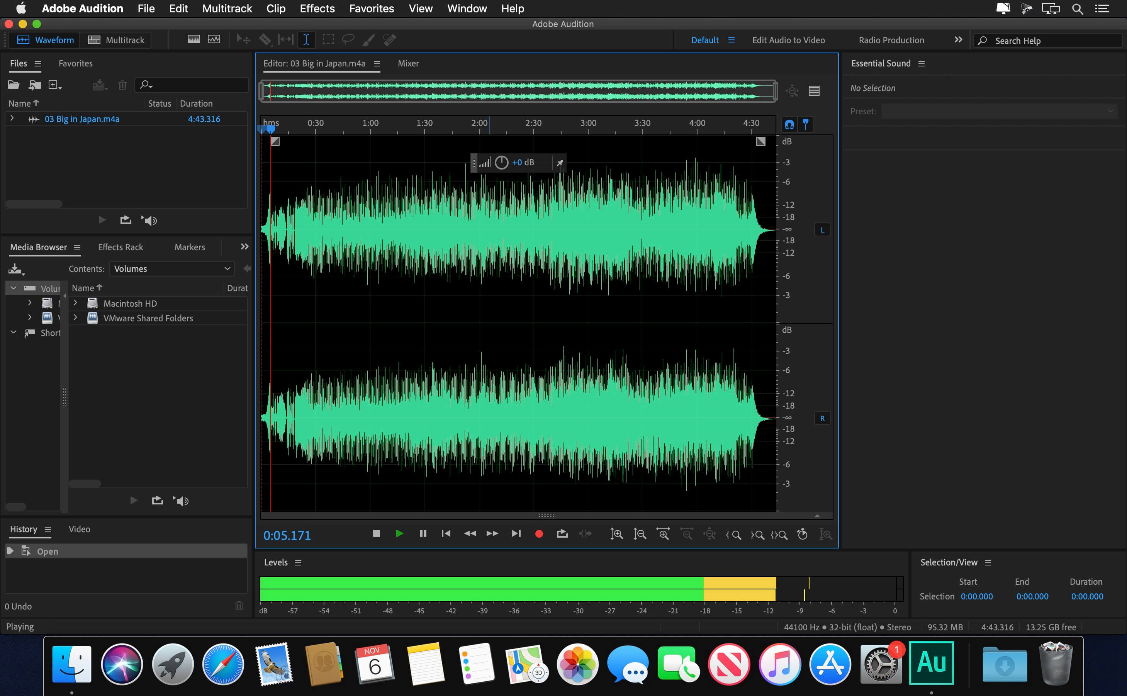Open the Favorites menu

coord(372,9)
